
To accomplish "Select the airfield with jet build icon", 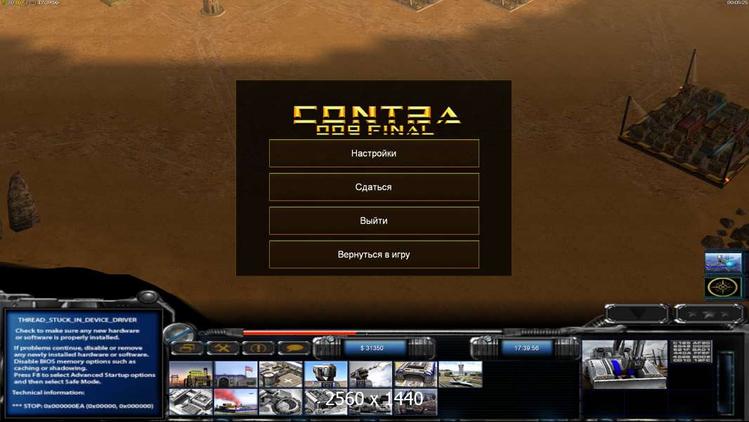I will [x=460, y=374].
